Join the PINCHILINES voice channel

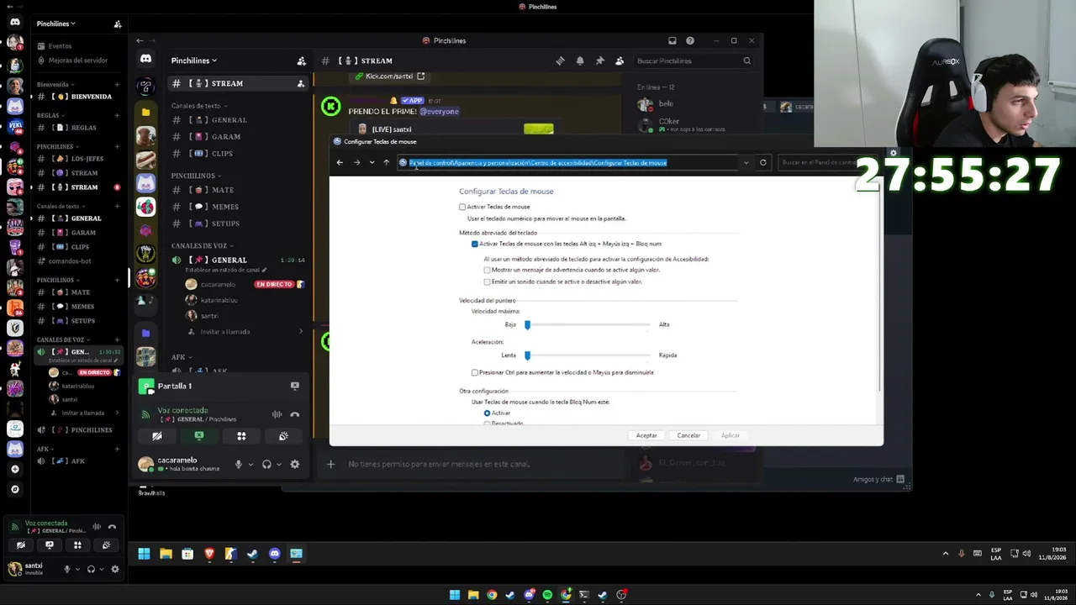(x=80, y=430)
